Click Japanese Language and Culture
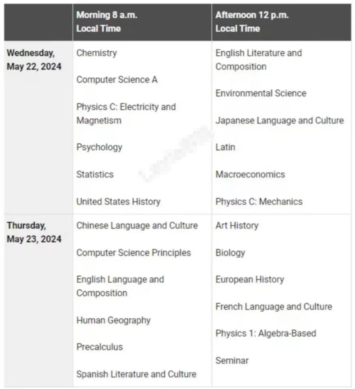This screenshot has height=389, width=355. click(280, 121)
